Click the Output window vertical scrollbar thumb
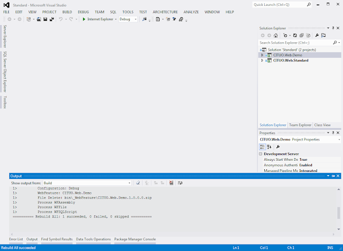 (x=339, y=213)
